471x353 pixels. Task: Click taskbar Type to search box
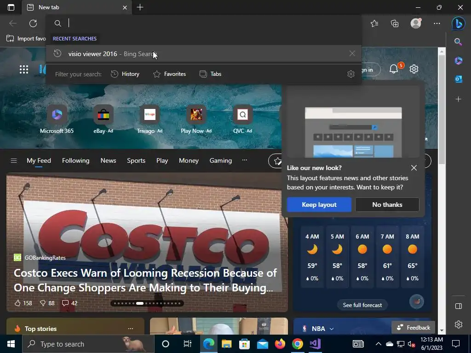pos(88,344)
